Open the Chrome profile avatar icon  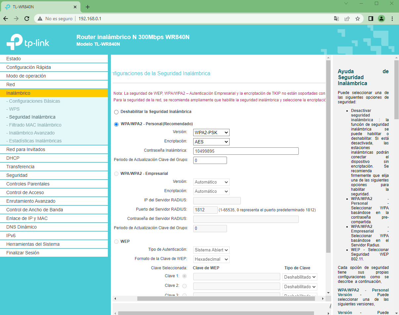[381, 19]
